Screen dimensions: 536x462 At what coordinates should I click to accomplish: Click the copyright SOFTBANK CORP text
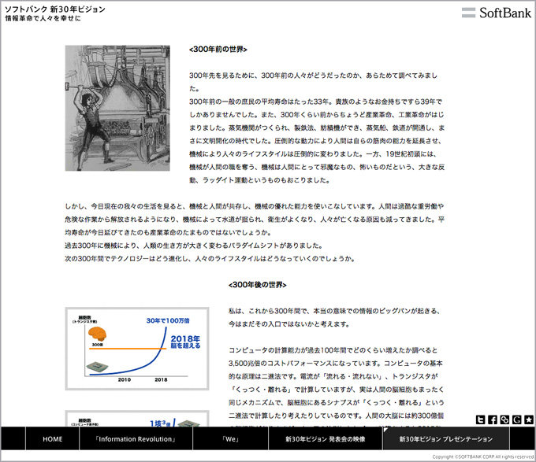[483, 456]
